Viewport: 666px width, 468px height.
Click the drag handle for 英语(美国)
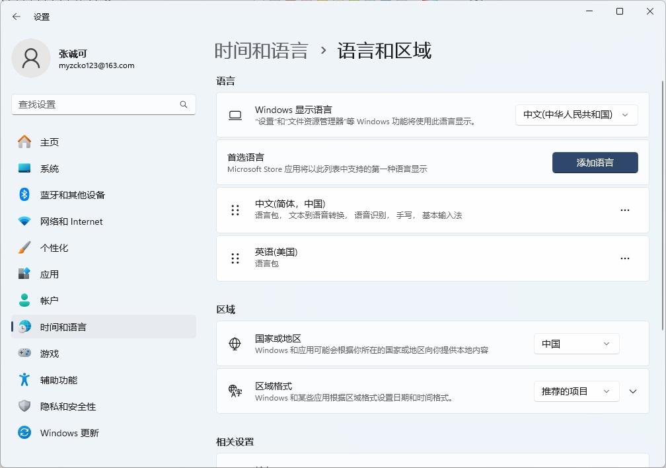(235, 258)
